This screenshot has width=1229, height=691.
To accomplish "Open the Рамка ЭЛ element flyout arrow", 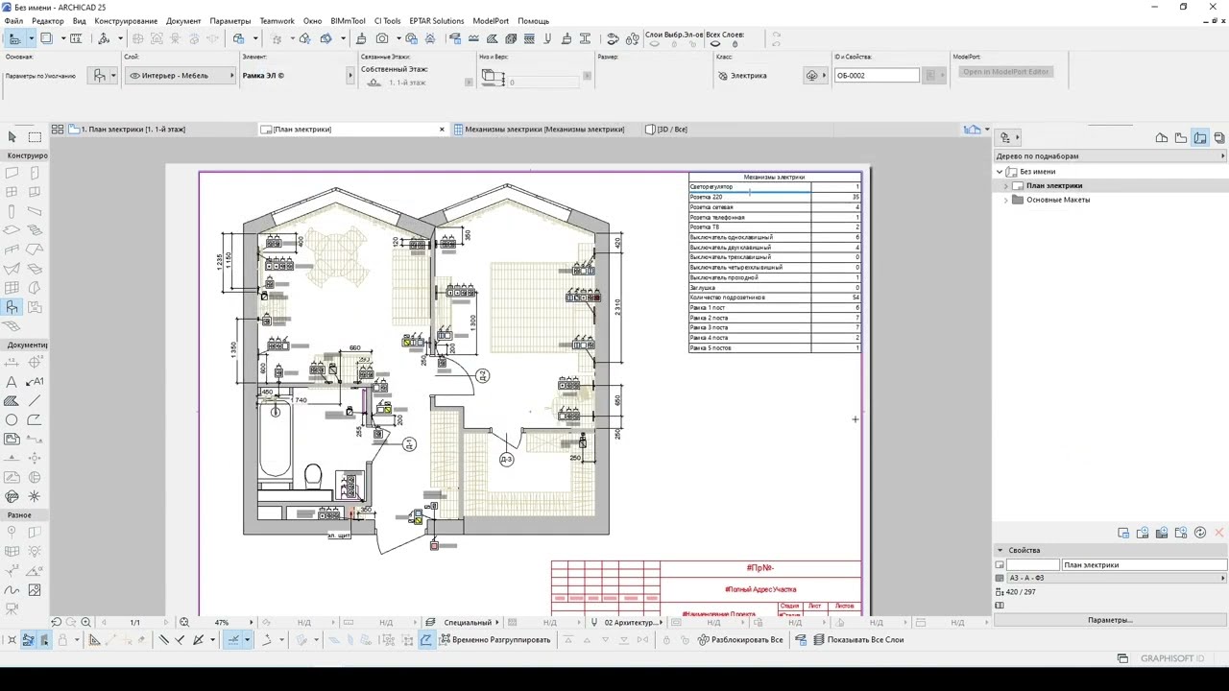I will pyautogui.click(x=349, y=76).
